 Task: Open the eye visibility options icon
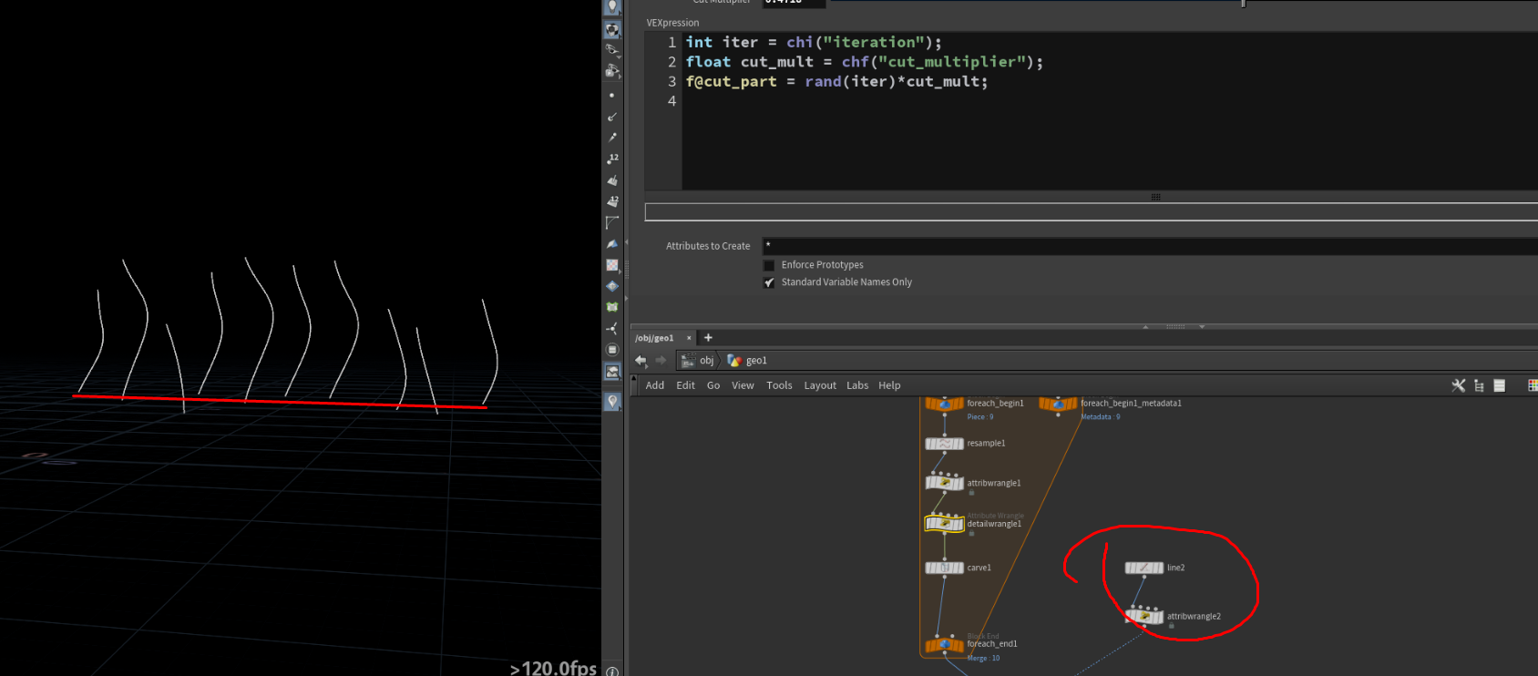612,50
